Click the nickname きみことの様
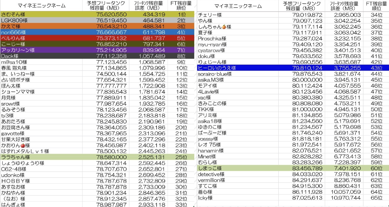 [212, 103]
